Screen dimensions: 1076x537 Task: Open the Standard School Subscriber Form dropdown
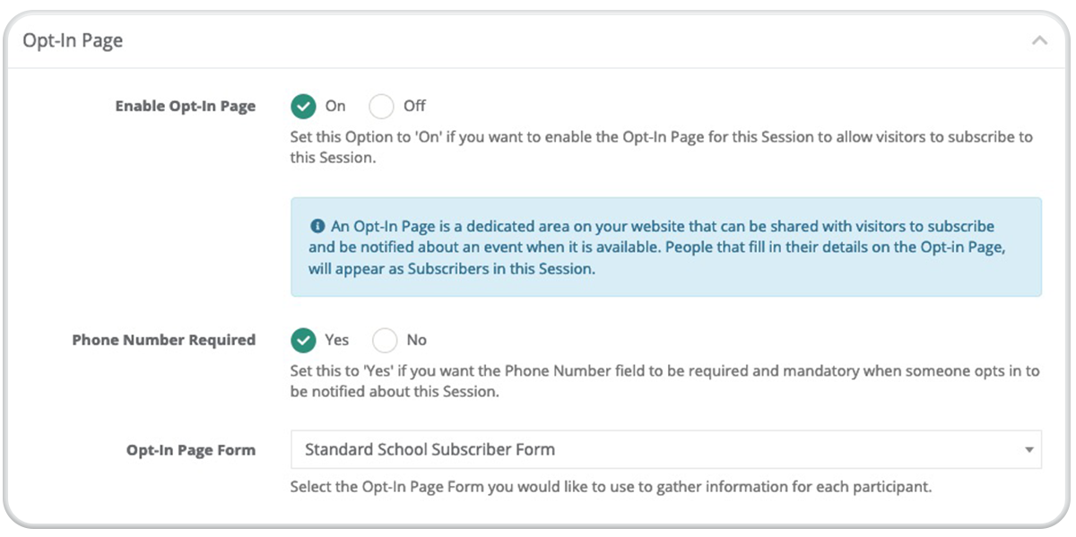click(666, 449)
